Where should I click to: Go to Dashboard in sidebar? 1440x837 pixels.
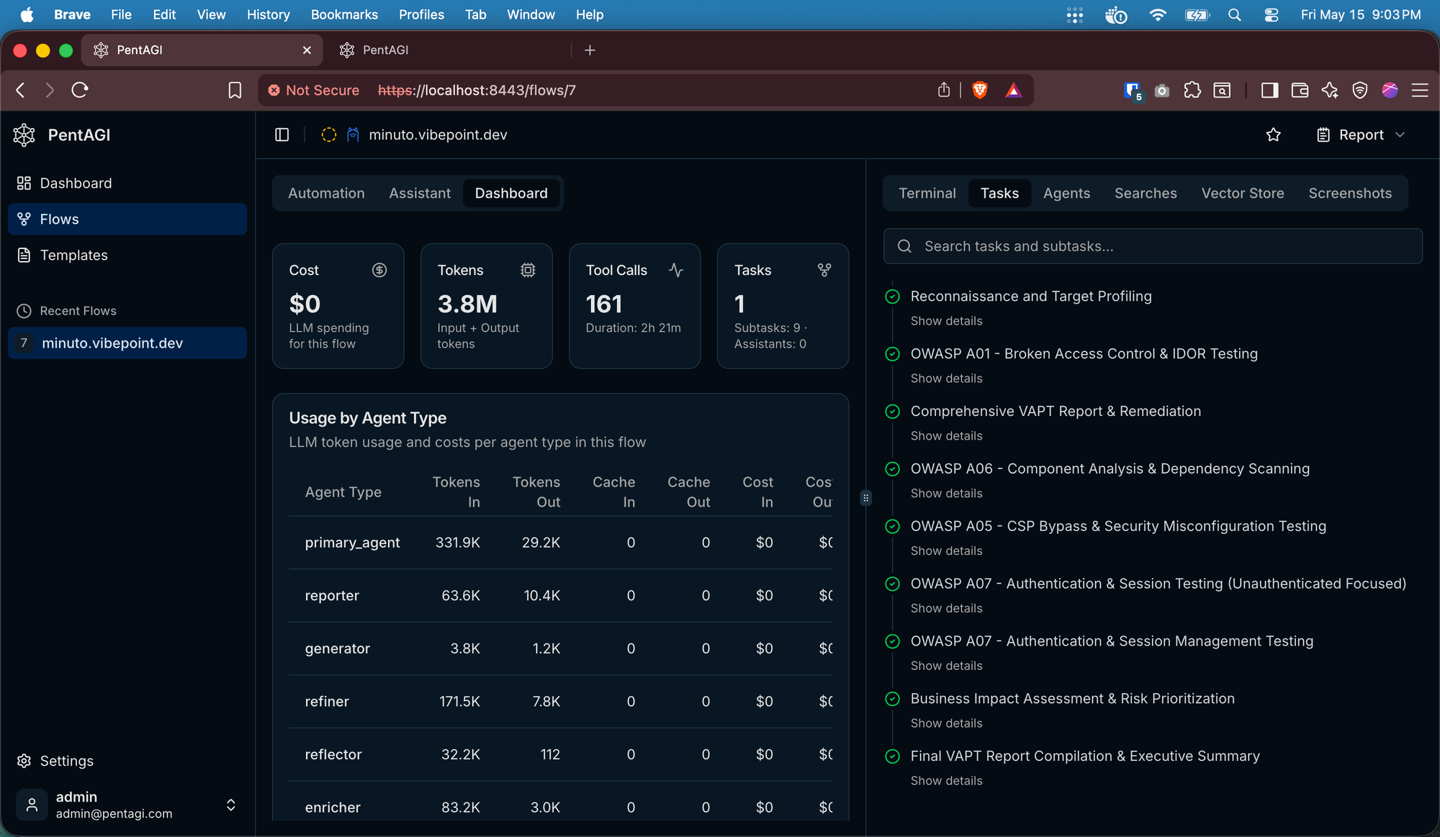pyautogui.click(x=127, y=184)
